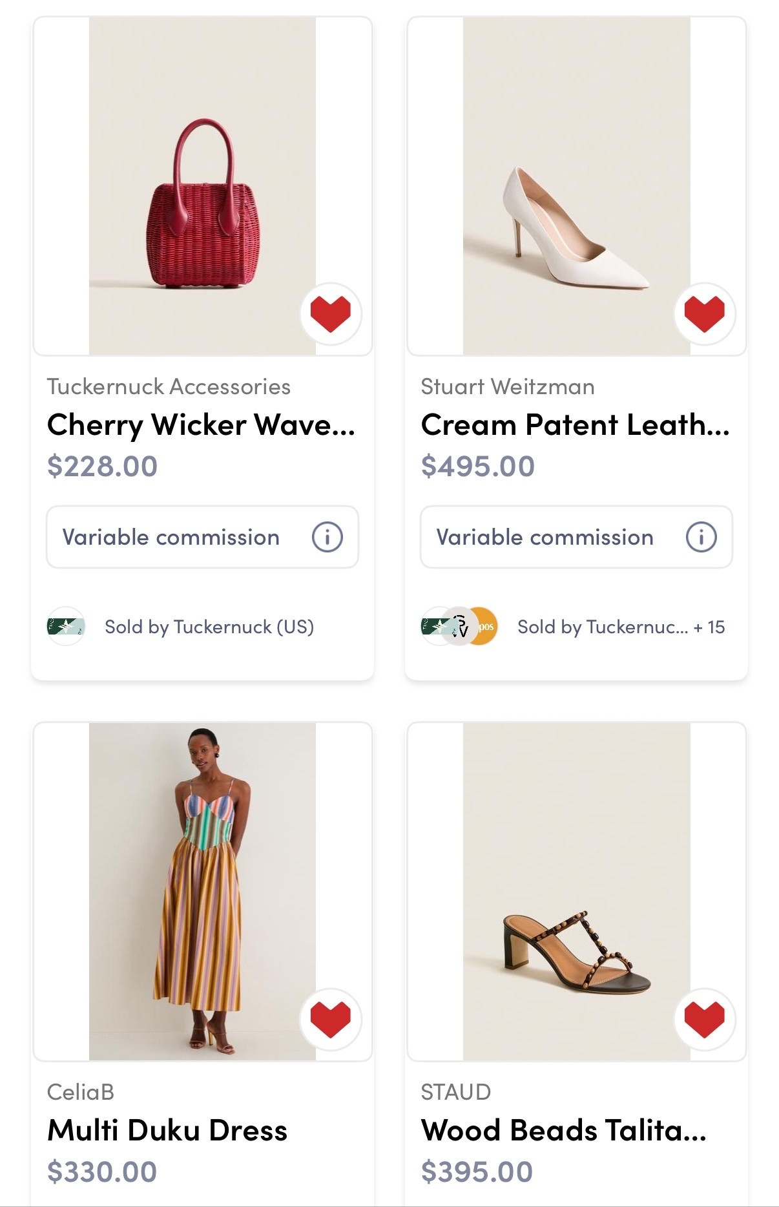Click 'Sold by Tuckernuck (US)' seller text
Screen dimensions: 779x1207
(x=209, y=627)
